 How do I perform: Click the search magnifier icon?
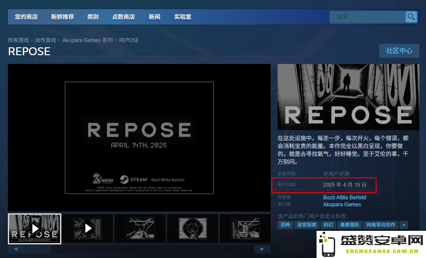(411, 17)
